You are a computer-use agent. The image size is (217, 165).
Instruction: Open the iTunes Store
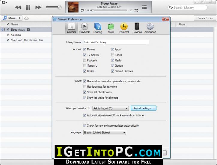(x=205, y=18)
